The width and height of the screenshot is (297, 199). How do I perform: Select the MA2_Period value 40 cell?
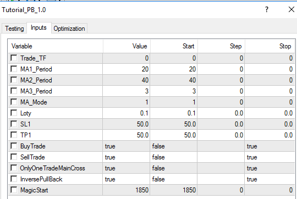pyautogui.click(x=127, y=80)
